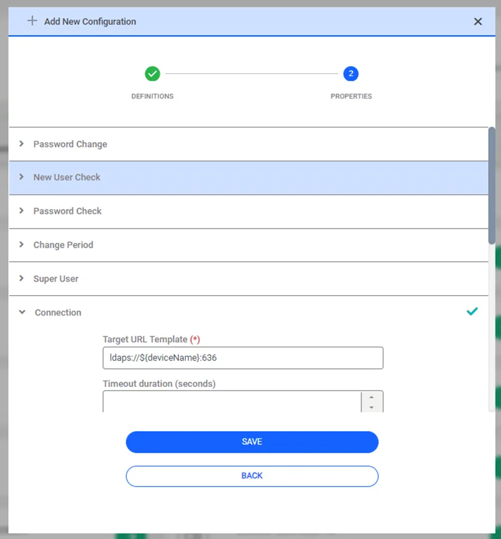Click the Target URL Template label

coord(151,339)
